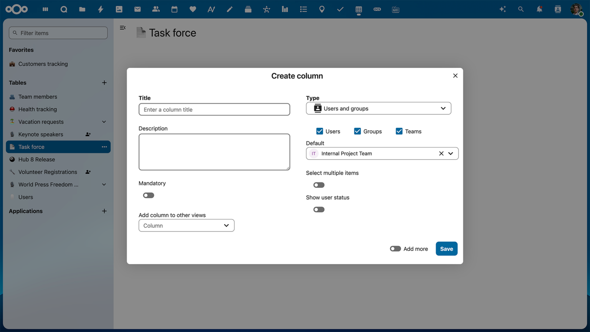Open the Calendar app icon
Screen dimensions: 590x332
[x=174, y=9]
